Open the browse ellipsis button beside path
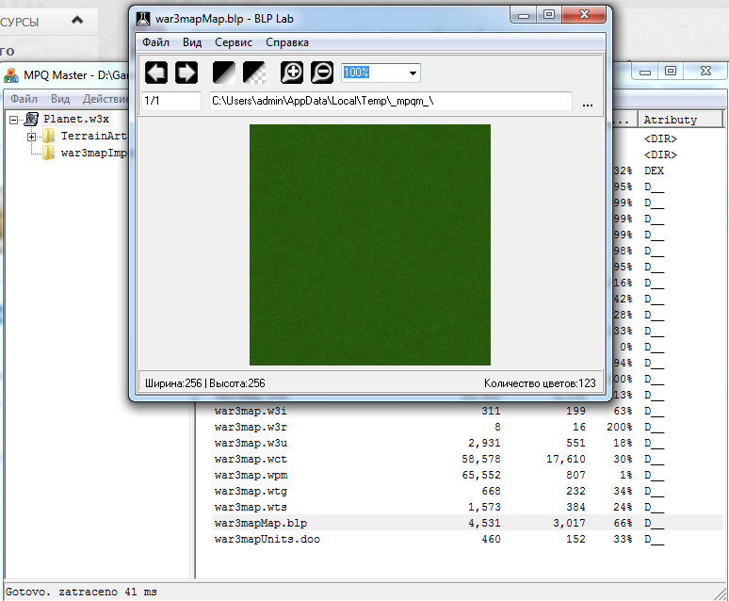 coord(588,105)
